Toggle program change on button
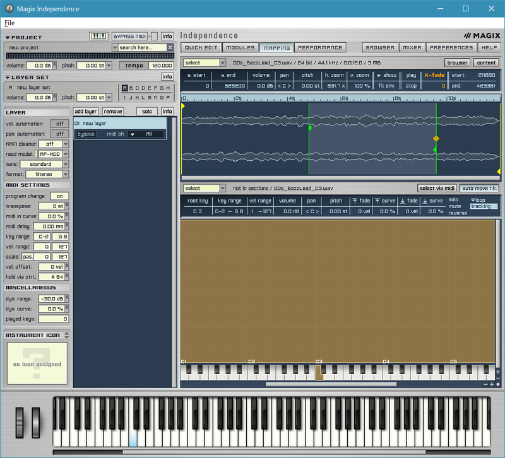The width and height of the screenshot is (505, 458). point(59,196)
